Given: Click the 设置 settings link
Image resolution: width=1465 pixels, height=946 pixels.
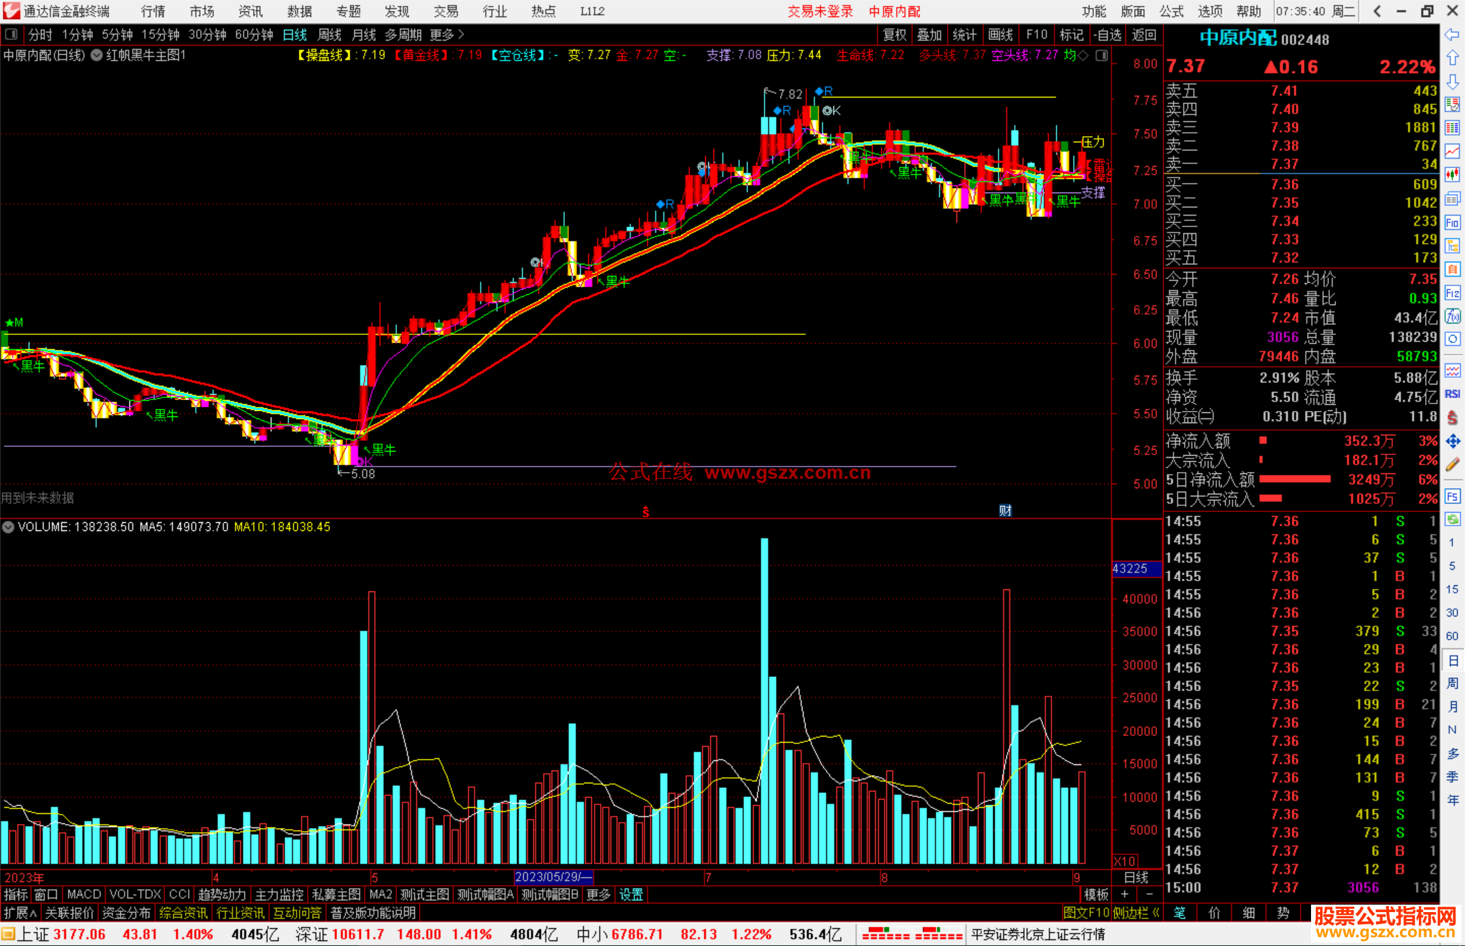Looking at the screenshot, I should point(631,894).
